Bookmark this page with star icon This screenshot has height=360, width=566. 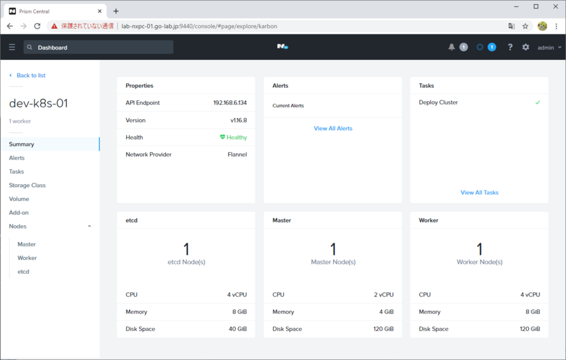[x=526, y=26]
